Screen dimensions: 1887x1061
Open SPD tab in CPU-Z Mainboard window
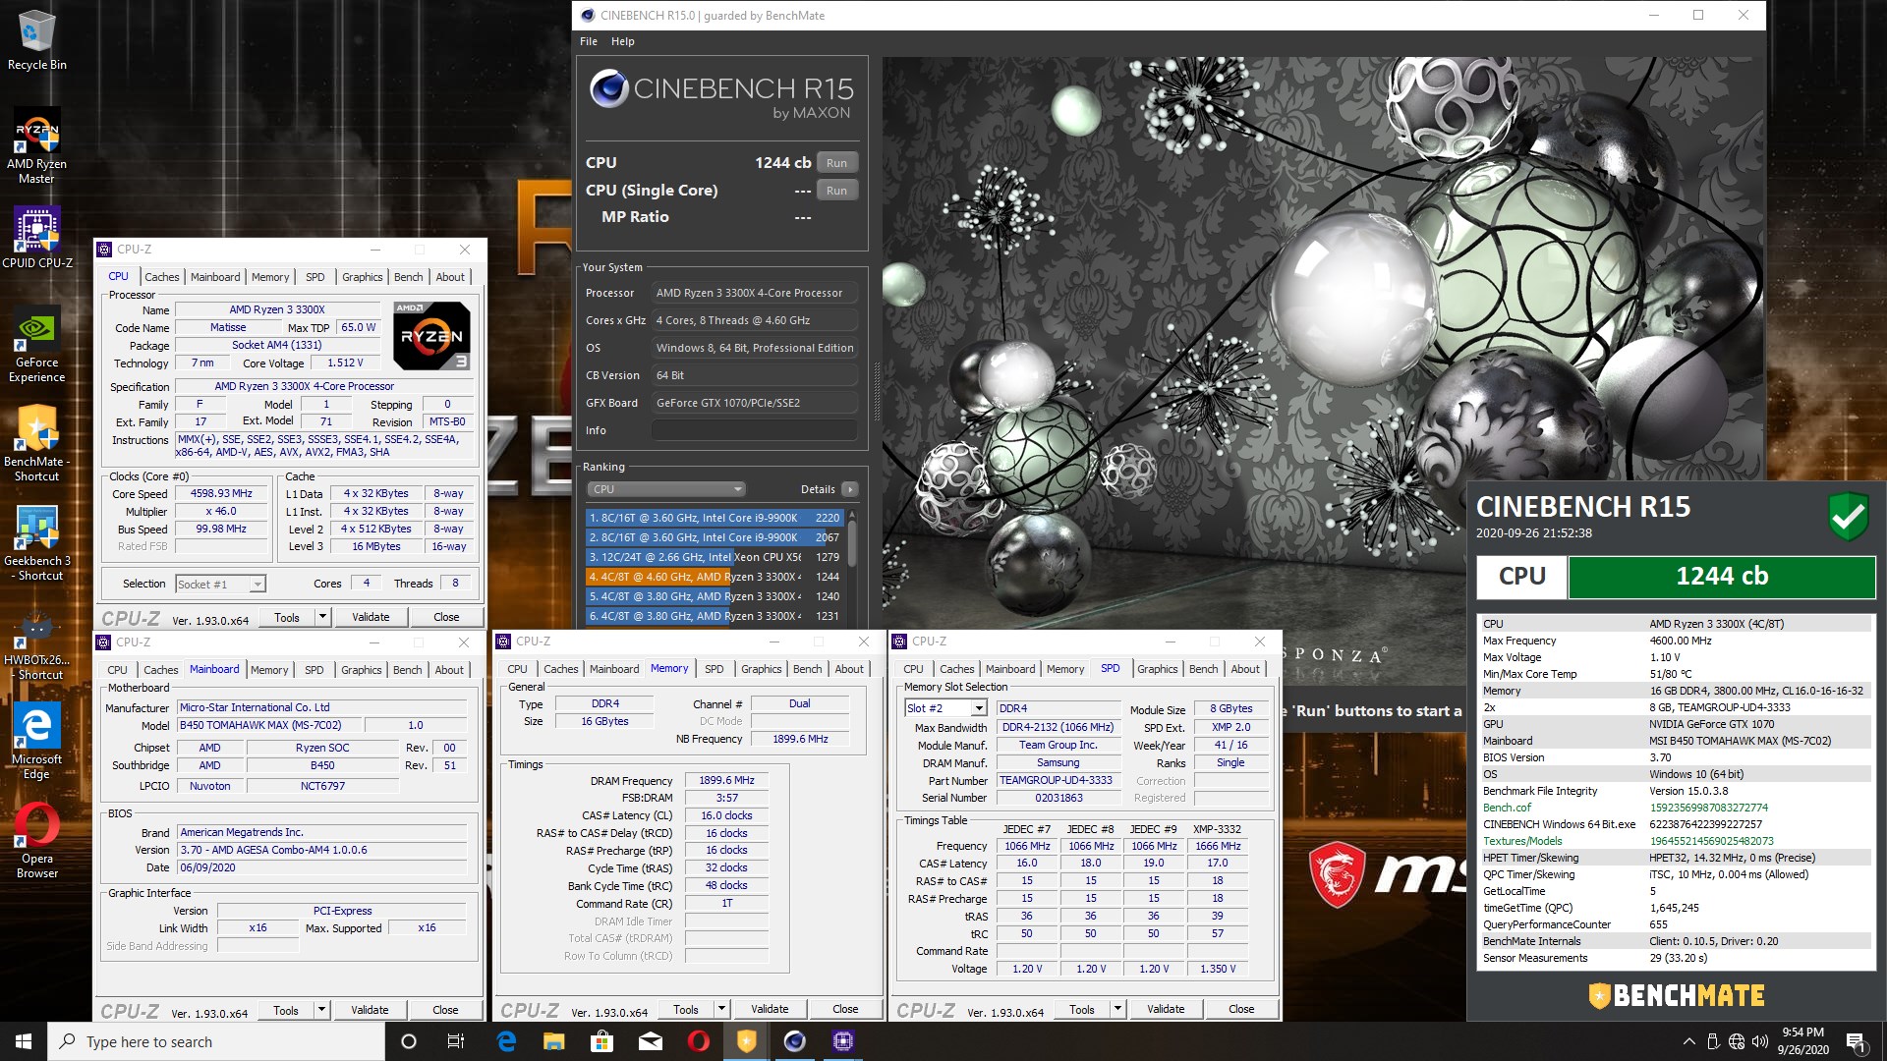(x=314, y=670)
